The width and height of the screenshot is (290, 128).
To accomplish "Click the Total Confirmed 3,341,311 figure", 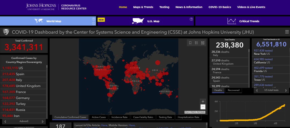I will [x=24, y=47].
